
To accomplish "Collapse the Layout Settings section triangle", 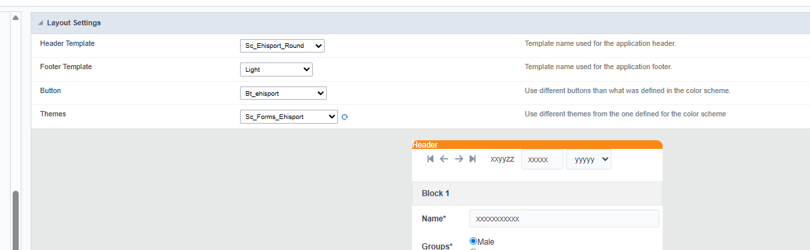I will pos(41,23).
